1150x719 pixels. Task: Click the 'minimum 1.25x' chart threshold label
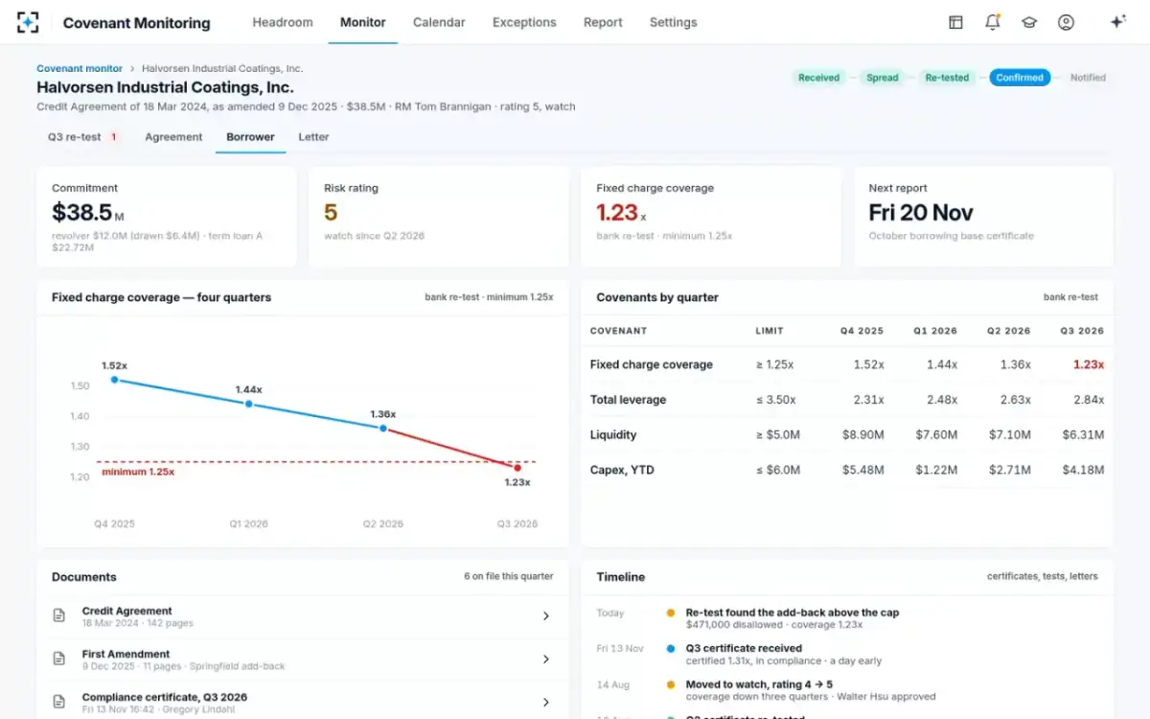(x=138, y=472)
